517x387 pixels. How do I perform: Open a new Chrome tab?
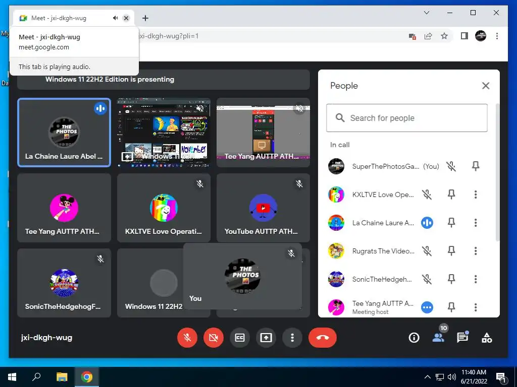(145, 18)
